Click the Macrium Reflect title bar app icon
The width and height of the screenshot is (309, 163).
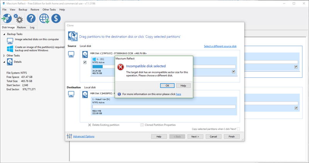(x=3, y=3)
